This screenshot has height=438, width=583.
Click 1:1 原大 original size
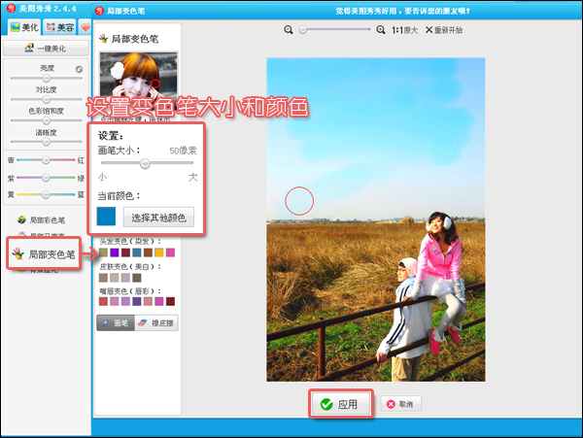point(404,30)
